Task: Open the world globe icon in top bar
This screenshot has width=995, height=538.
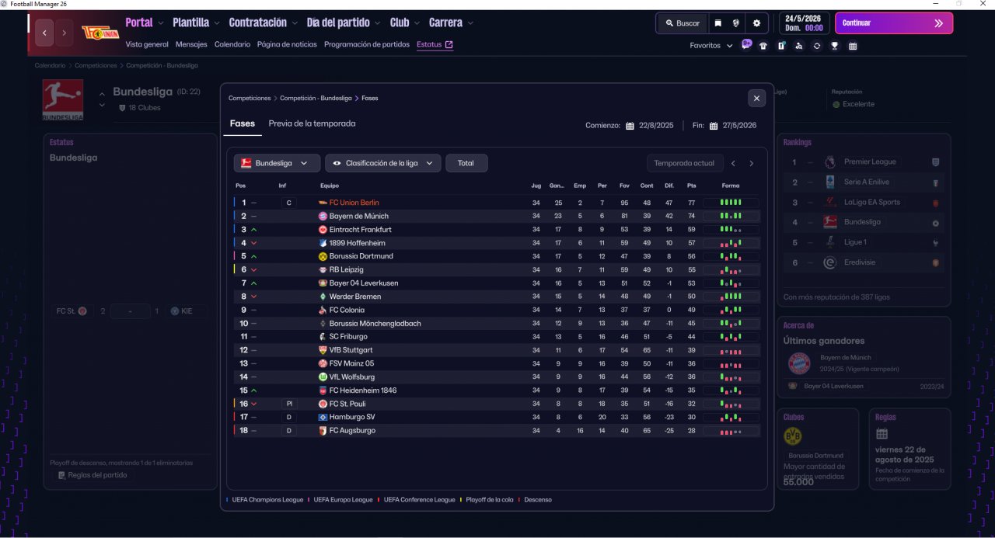Action: coord(736,23)
